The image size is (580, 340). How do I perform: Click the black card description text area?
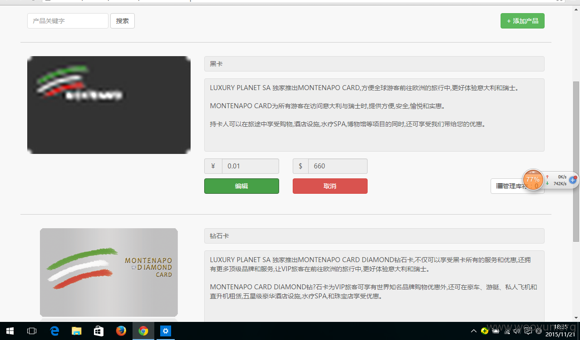coord(374,115)
